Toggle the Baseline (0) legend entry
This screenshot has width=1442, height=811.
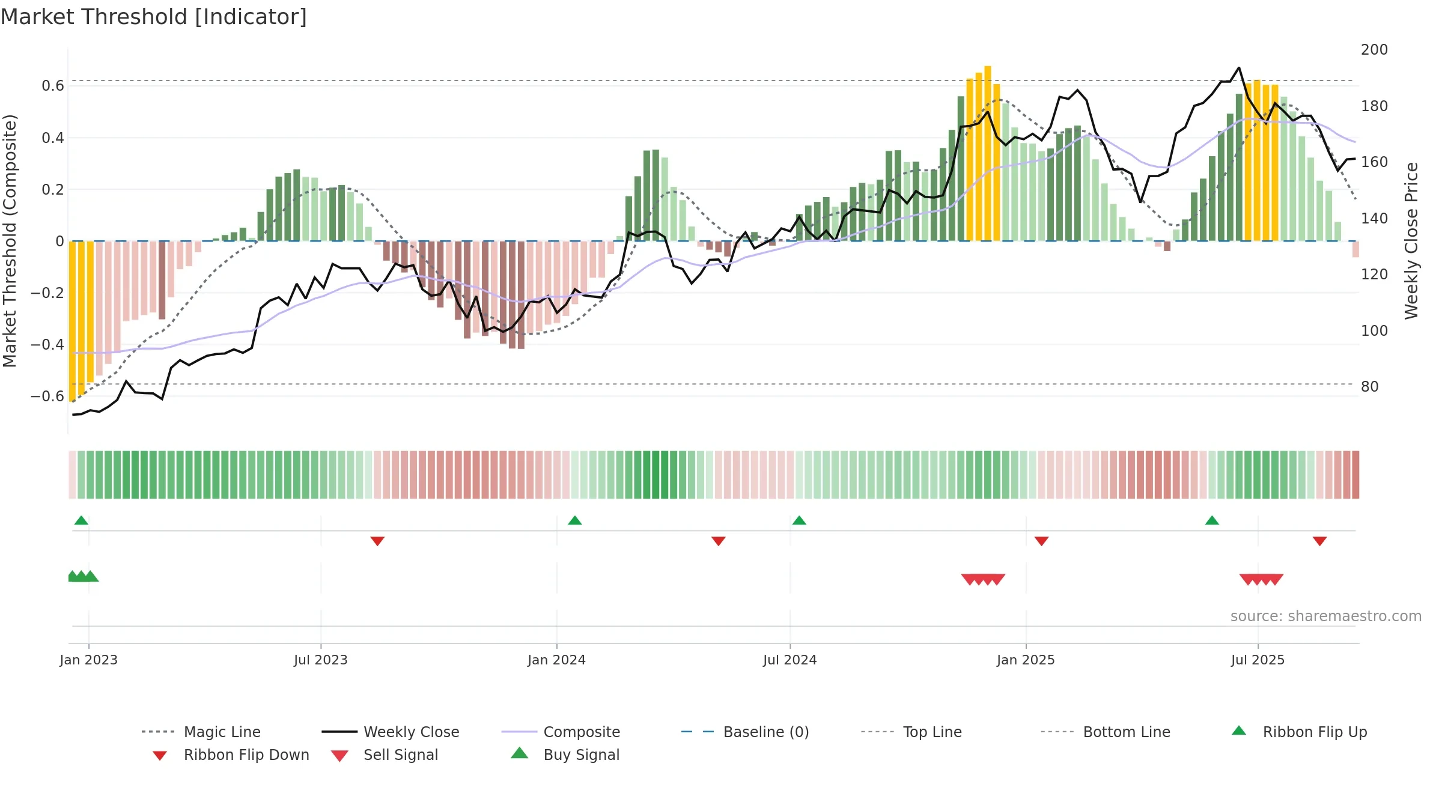745,732
